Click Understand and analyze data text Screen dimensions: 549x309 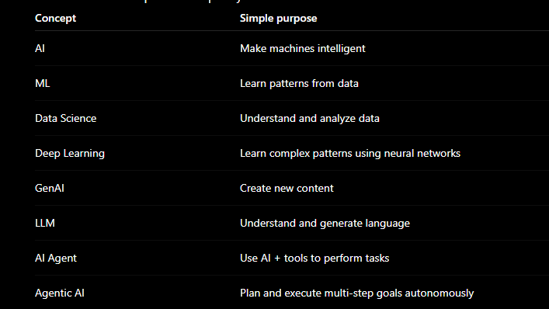click(310, 118)
